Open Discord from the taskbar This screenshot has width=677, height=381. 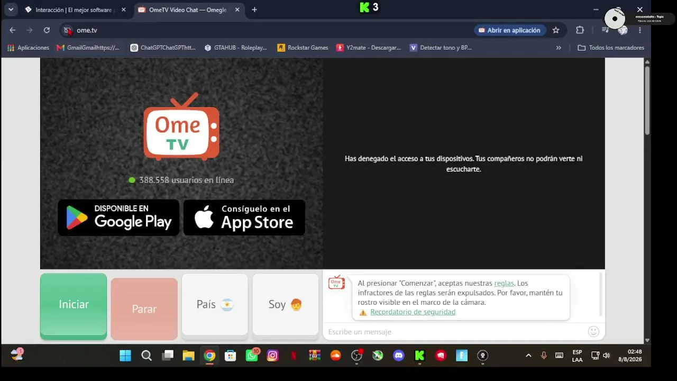[399, 356]
